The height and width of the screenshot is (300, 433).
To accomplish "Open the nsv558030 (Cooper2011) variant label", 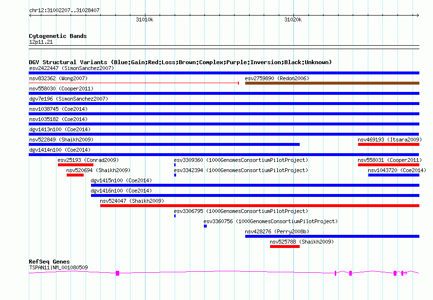I will coord(61,88).
